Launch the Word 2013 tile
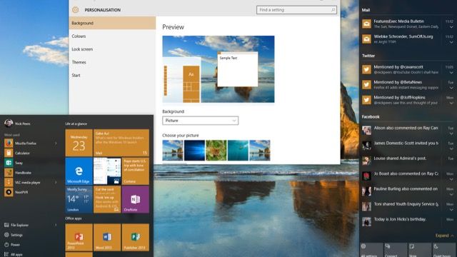 point(107,238)
